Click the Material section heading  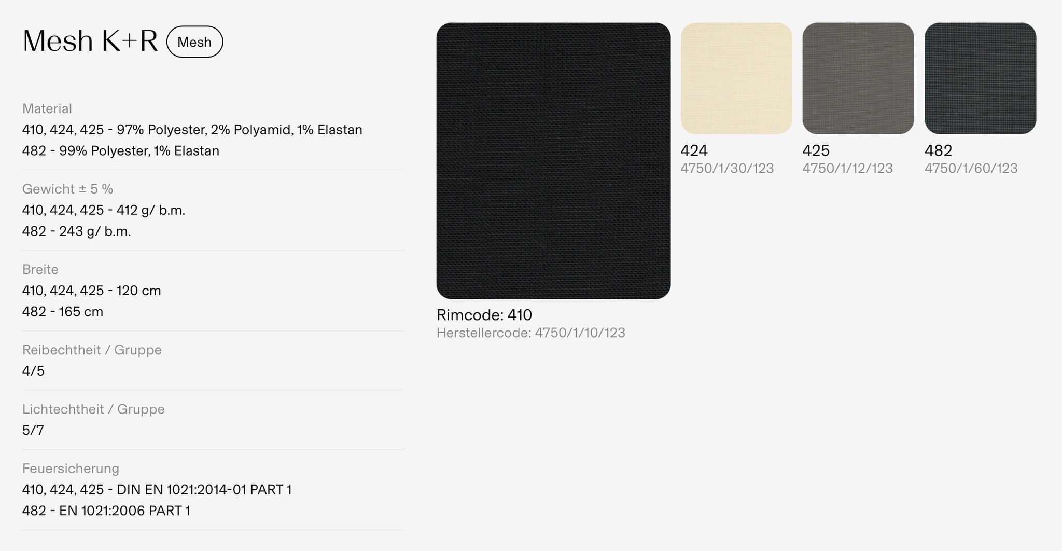(47, 108)
